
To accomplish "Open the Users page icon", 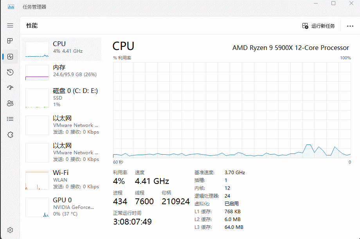I will coord(10,103).
